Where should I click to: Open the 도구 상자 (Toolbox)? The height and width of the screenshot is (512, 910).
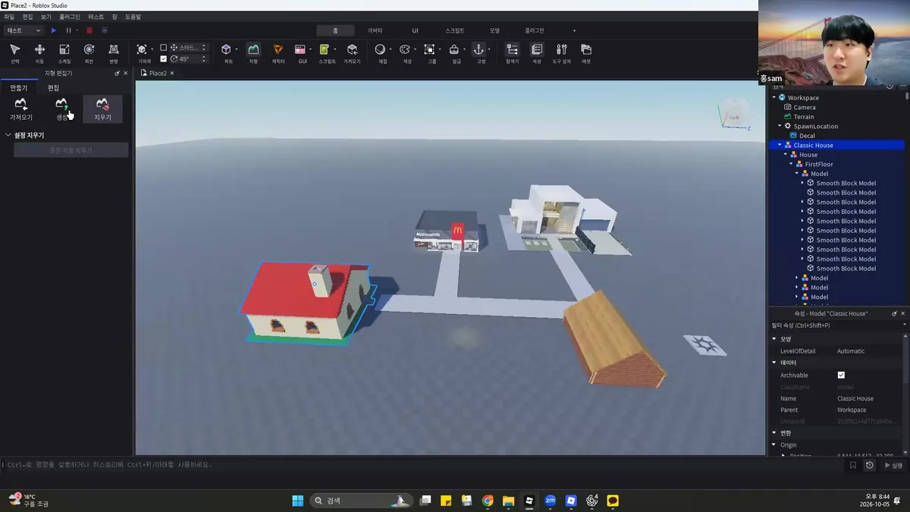[561, 52]
